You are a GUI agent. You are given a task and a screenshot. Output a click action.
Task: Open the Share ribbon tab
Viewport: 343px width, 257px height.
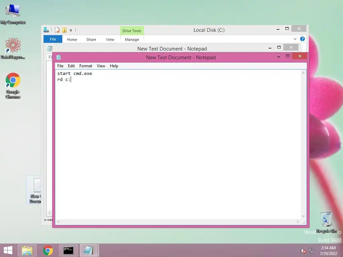(91, 39)
